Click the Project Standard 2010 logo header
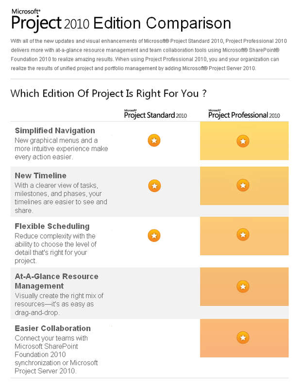The image size is (300, 389). [155, 114]
